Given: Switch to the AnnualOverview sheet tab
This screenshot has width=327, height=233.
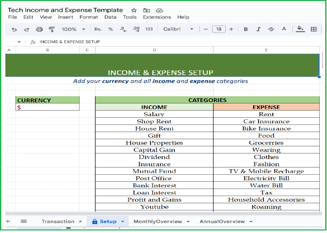Looking at the screenshot, I should coord(222,221).
